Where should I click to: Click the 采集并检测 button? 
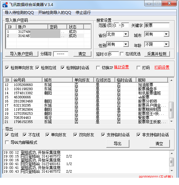click(x=157, y=54)
